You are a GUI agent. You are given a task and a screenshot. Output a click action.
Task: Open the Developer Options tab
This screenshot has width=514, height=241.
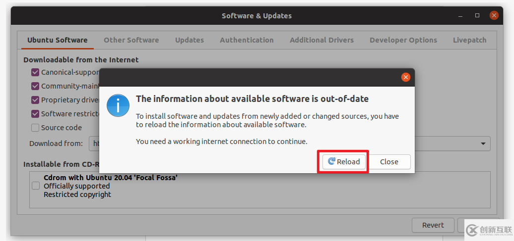click(x=403, y=40)
